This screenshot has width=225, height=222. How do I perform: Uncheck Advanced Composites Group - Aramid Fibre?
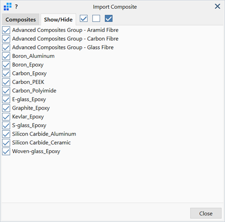[x=6, y=30]
